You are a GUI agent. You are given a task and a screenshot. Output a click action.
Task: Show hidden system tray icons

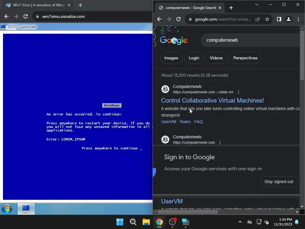(x=240, y=222)
